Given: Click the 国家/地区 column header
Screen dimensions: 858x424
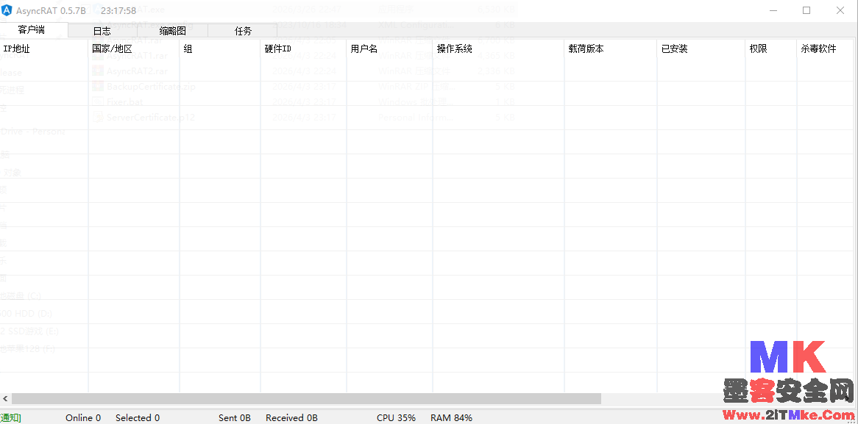Looking at the screenshot, I should tap(111, 48).
